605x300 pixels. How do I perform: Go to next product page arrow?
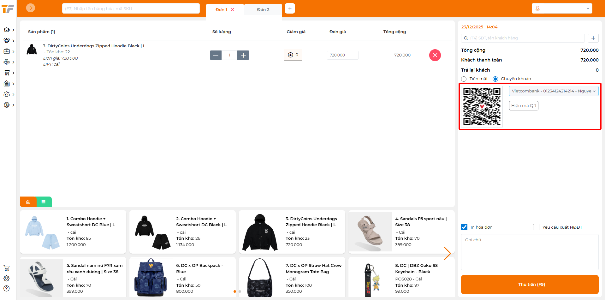click(447, 253)
